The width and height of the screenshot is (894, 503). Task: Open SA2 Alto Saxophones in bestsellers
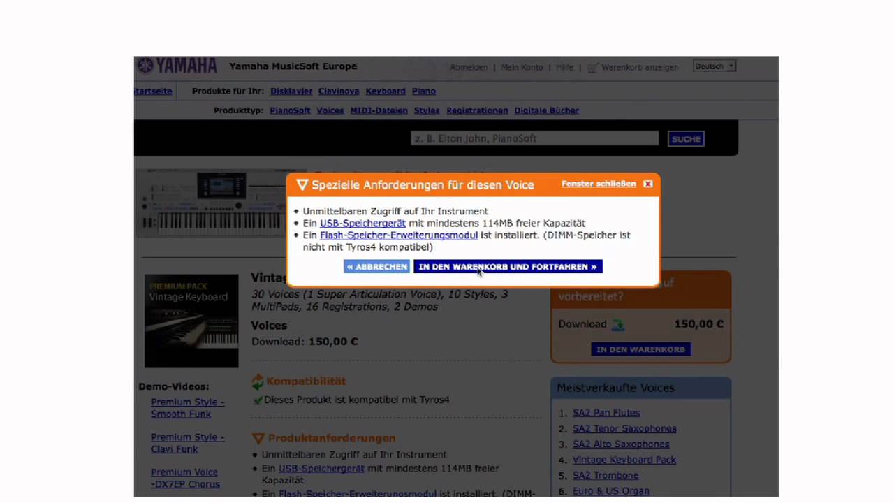coord(621,444)
